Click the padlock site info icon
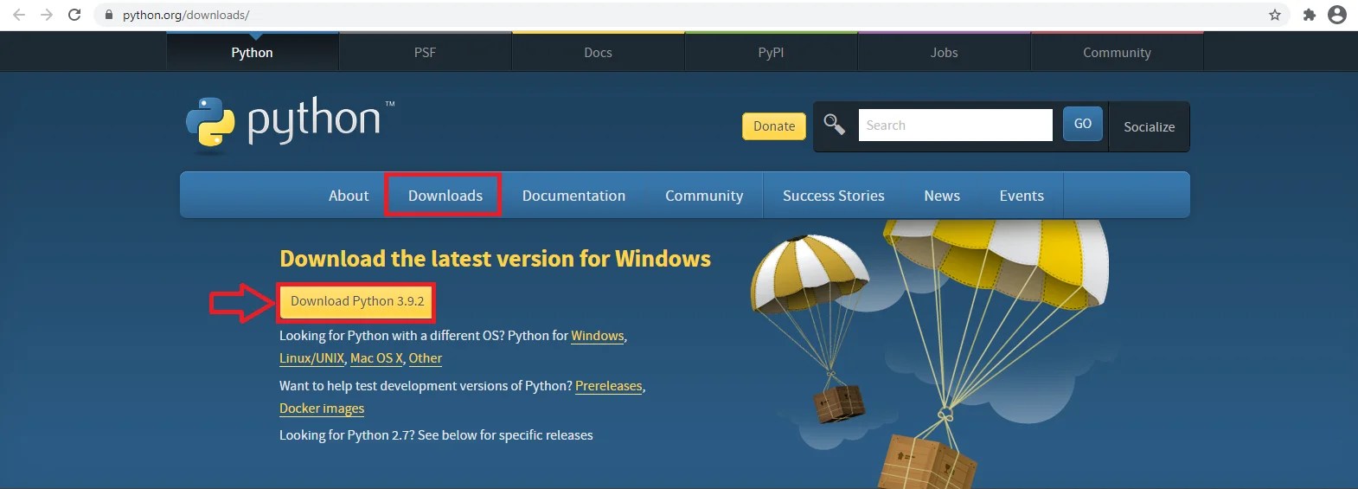 [109, 15]
